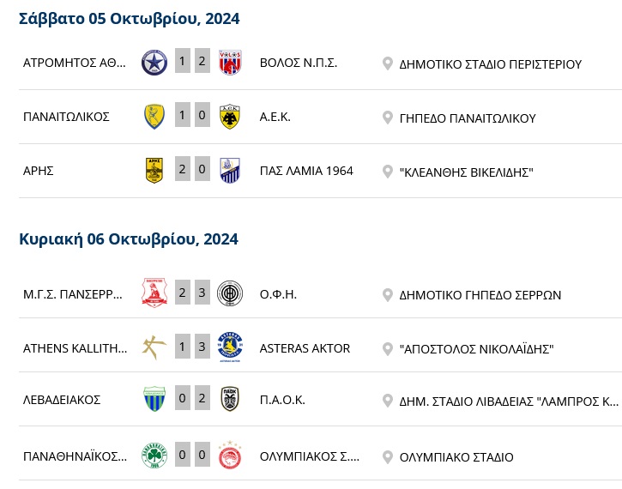
Task: Select the ΔΗΜΟΤΙΚΟ ΓΗΠΕΔΟ ΣΕΡΡΩΝ venue text
Action: [x=480, y=295]
